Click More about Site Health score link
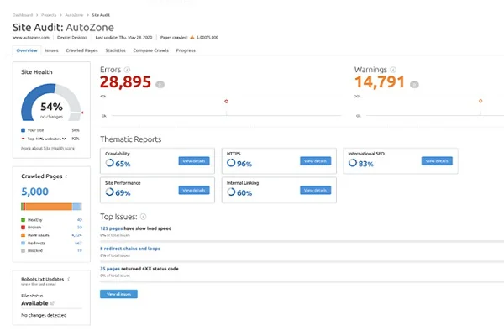This screenshot has height=336, width=504. click(x=48, y=148)
